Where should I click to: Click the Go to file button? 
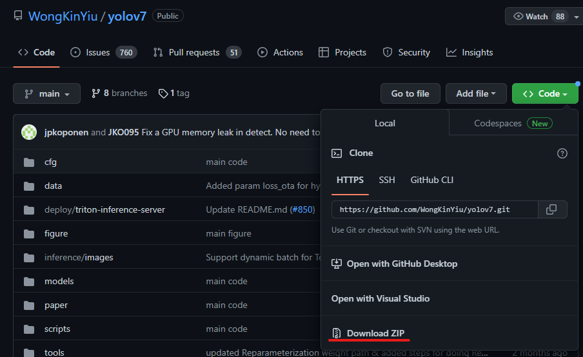click(x=410, y=93)
